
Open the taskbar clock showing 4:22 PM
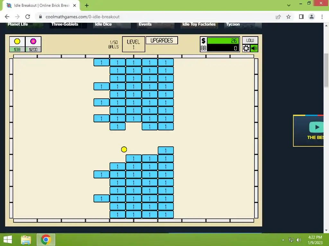pyautogui.click(x=315, y=240)
